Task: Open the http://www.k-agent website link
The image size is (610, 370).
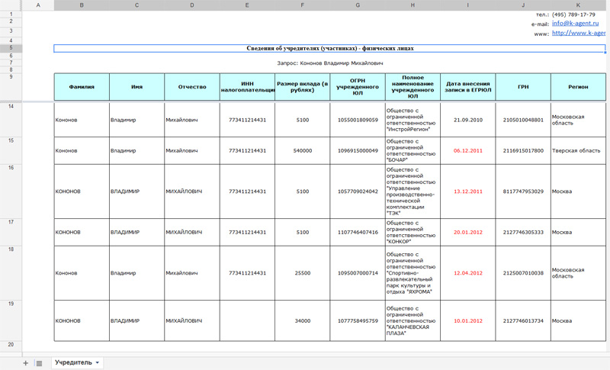Action: coord(578,34)
